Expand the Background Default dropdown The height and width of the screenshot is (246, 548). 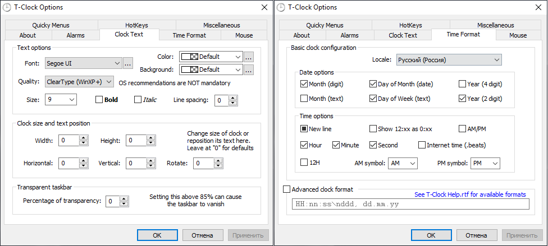tap(211, 70)
